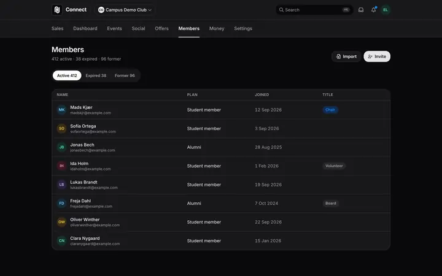Click the member count summary text

click(x=87, y=59)
